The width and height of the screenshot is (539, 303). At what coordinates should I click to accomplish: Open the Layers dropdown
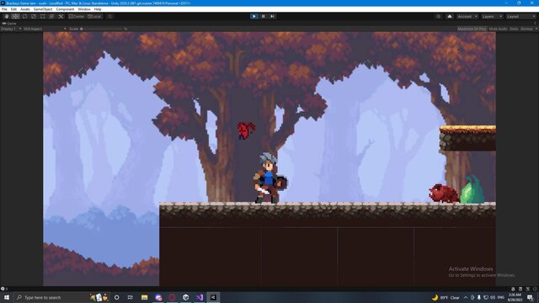[x=492, y=17]
